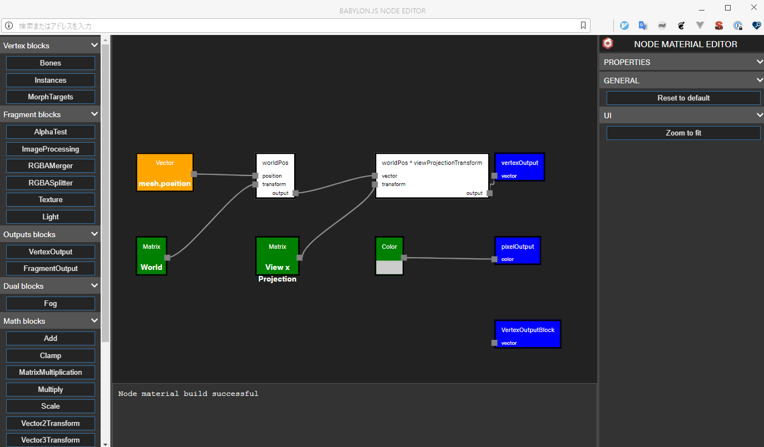The width and height of the screenshot is (764, 447).
Task: Select the VertexOutputBlock node title
Action: [x=528, y=330]
